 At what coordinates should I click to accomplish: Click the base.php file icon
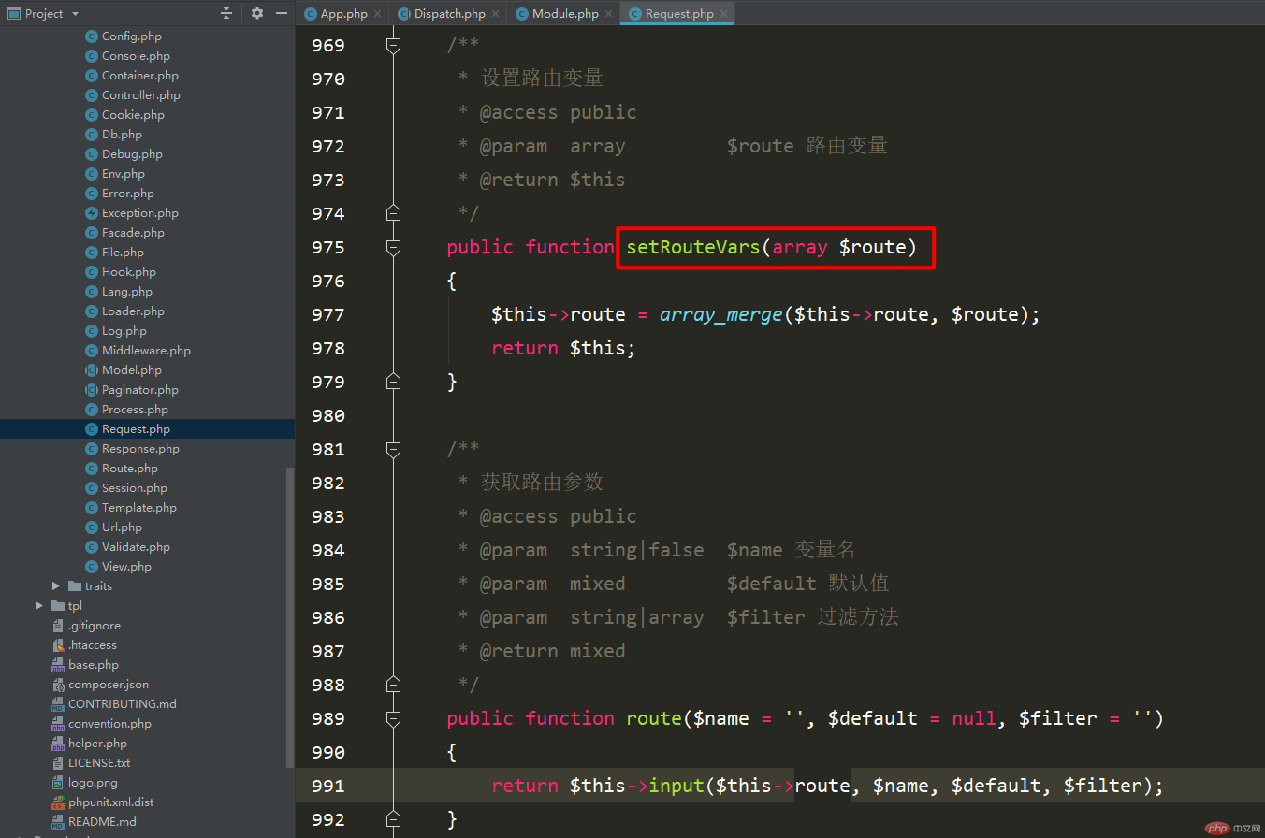coord(58,664)
